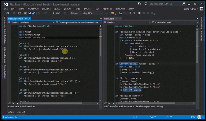Click split-window plus icon in FizzBuzzTests editor
This screenshot has width=206, height=121.
pyautogui.click(x=101, y=26)
